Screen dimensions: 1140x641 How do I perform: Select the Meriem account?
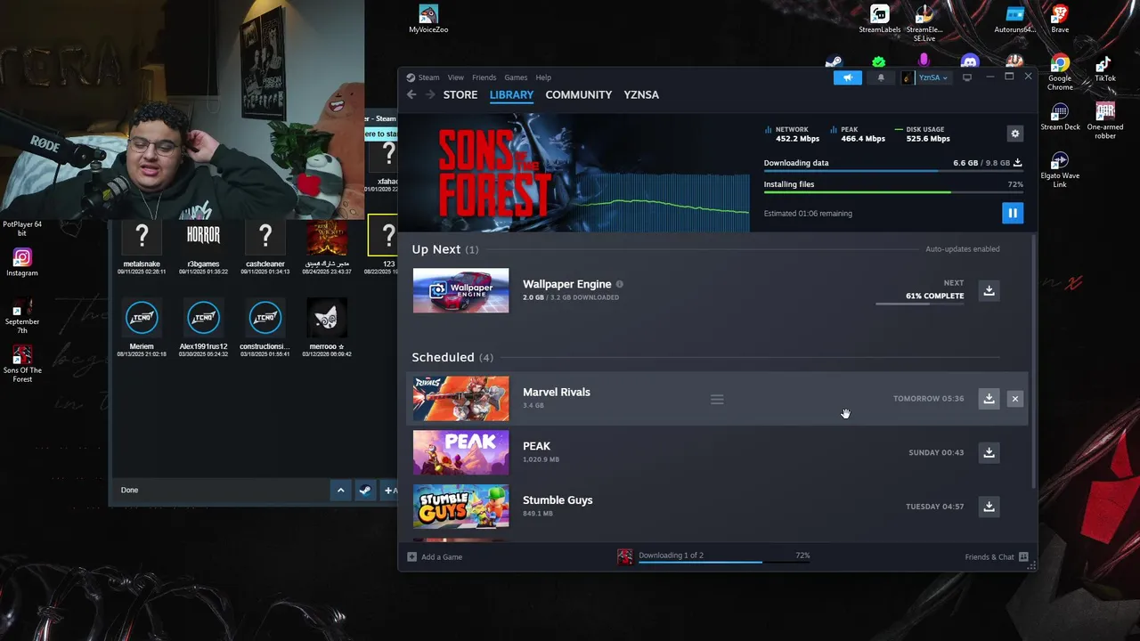pyautogui.click(x=142, y=329)
